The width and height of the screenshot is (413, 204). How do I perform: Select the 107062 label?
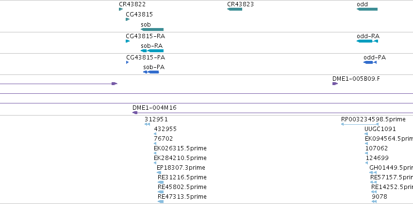(x=377, y=148)
